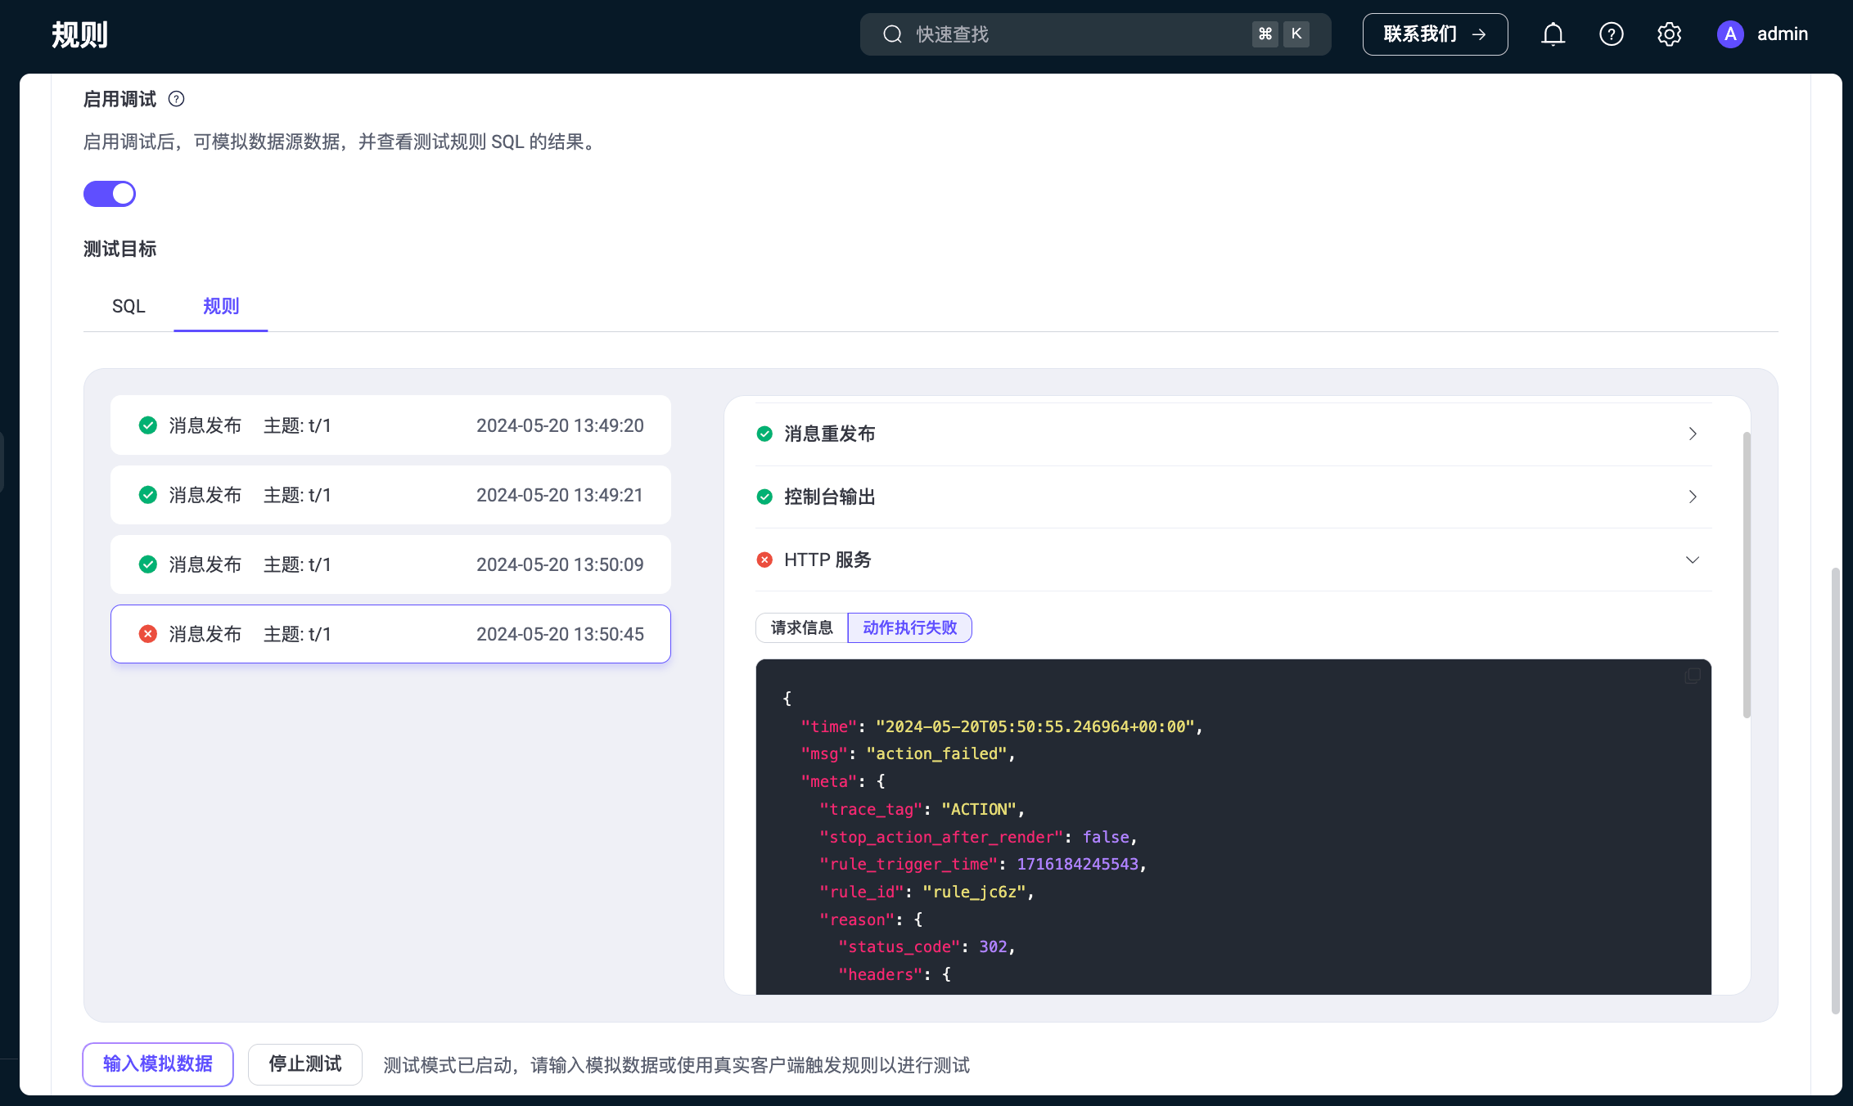Click the help question mark in top bar
The height and width of the screenshot is (1106, 1853).
point(1611,34)
